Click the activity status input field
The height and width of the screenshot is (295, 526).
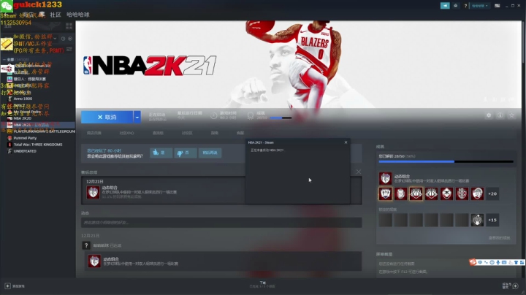(x=221, y=223)
